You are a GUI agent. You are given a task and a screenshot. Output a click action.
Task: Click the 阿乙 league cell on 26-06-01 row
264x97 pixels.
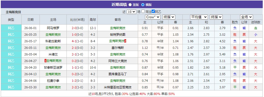coord(11,28)
